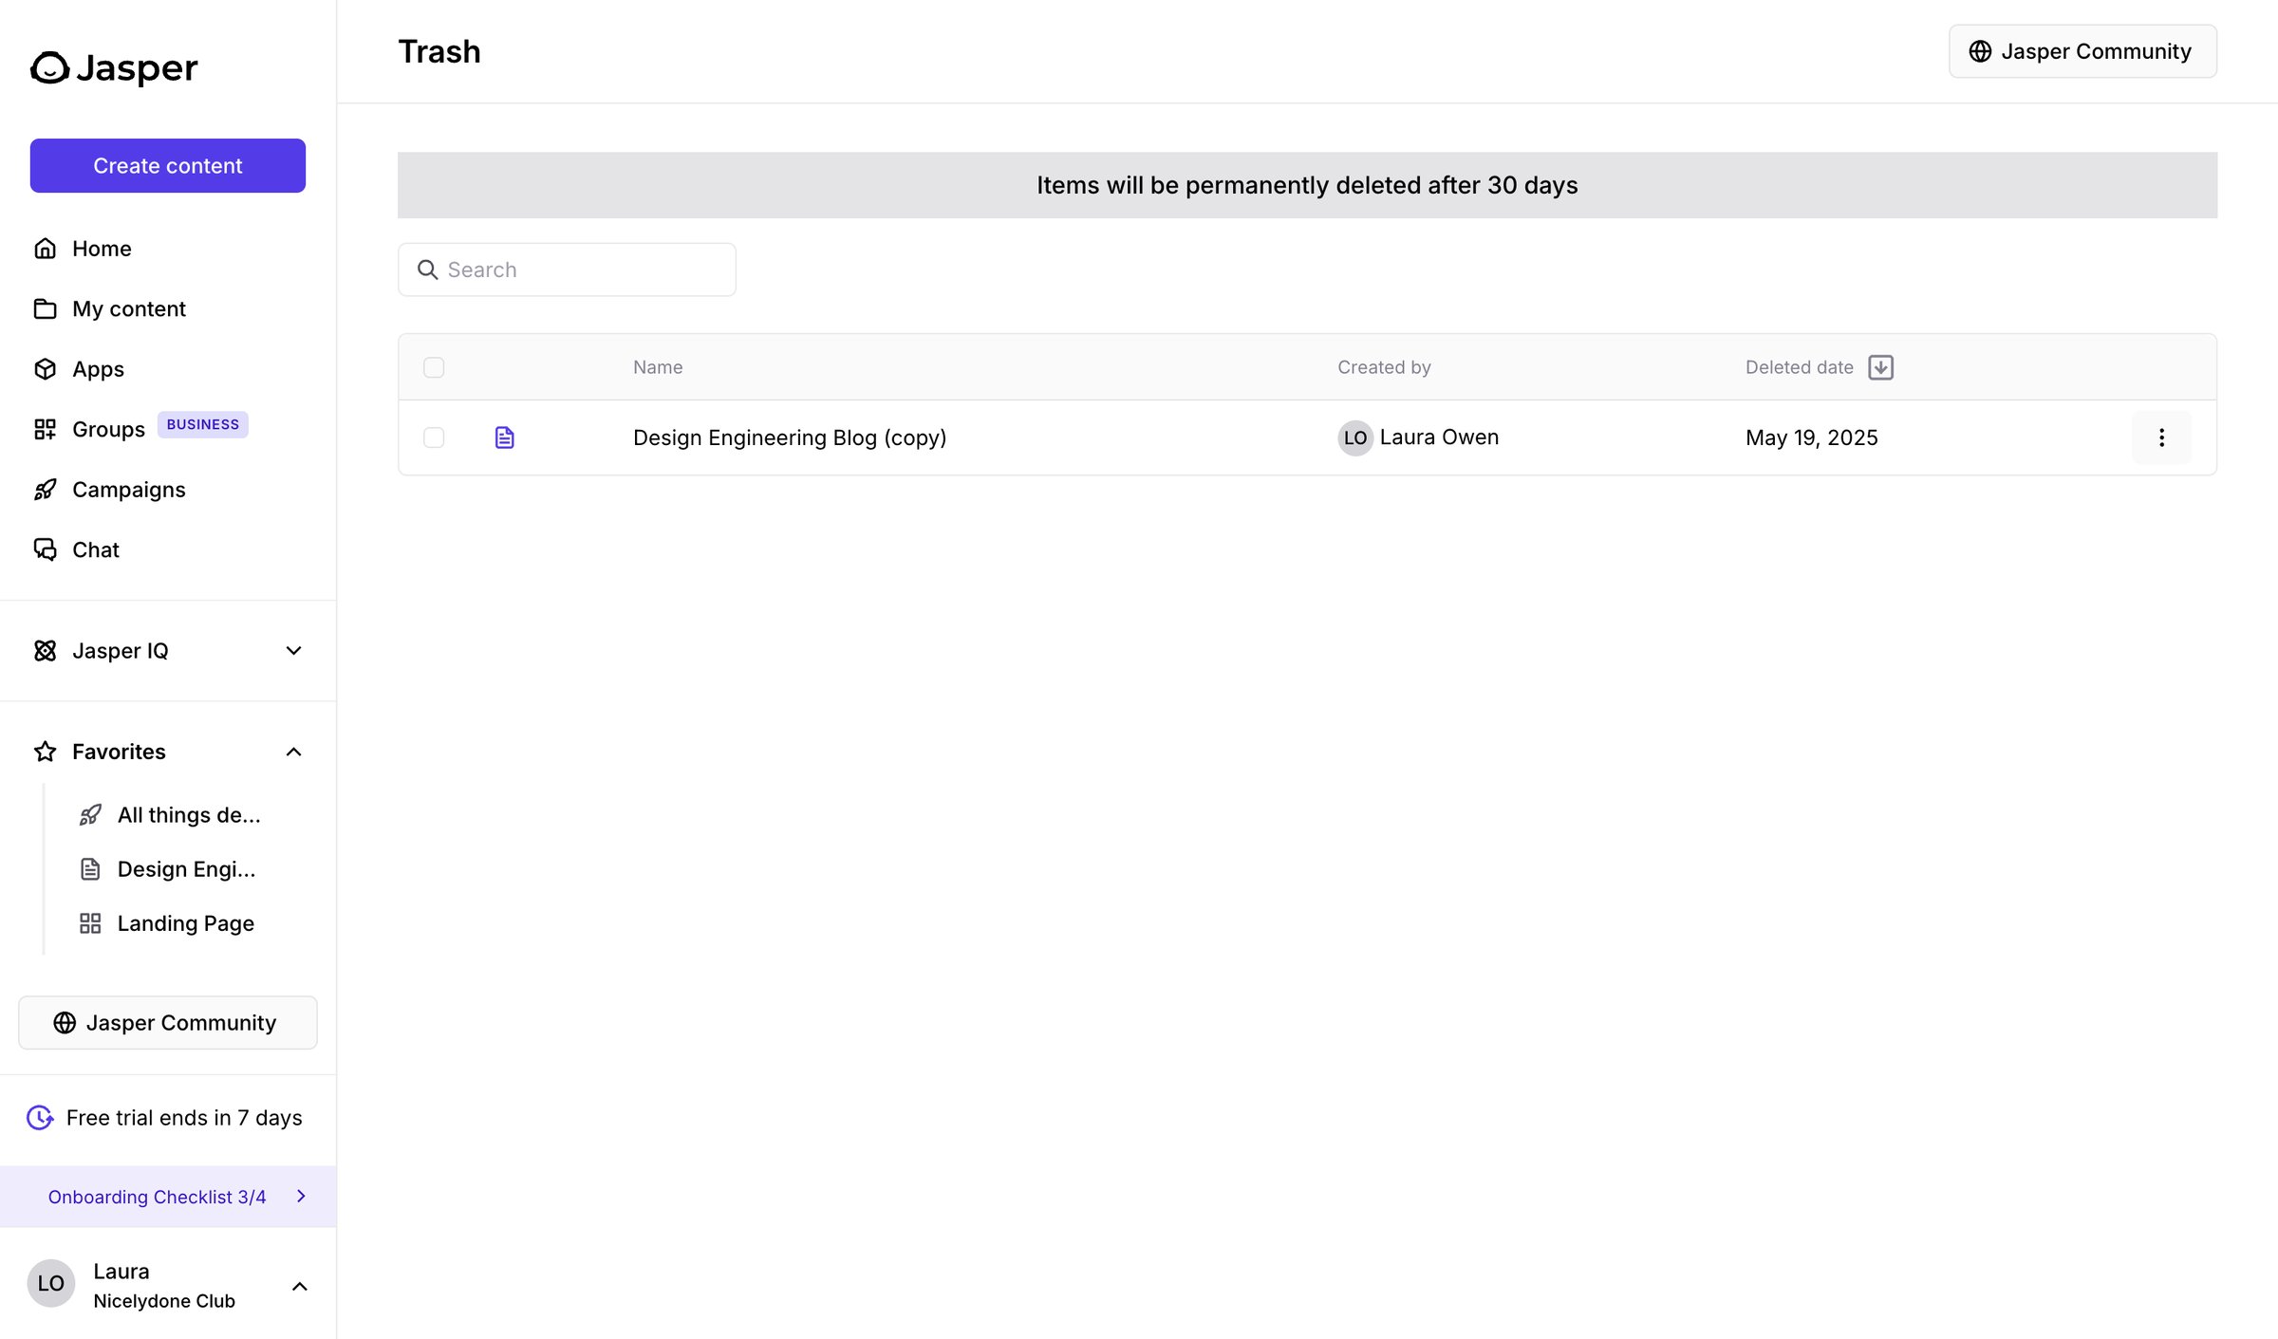Viewport: 2278px width, 1339px height.
Task: Click Jasper Community button in top header
Action: pos(2082,51)
